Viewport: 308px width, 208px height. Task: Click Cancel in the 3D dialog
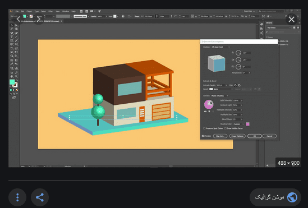[x=269, y=136]
